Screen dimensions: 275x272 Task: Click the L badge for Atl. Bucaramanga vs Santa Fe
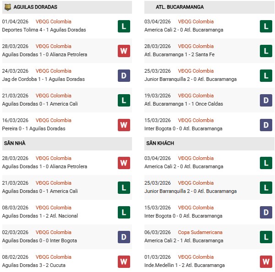[x=266, y=51]
